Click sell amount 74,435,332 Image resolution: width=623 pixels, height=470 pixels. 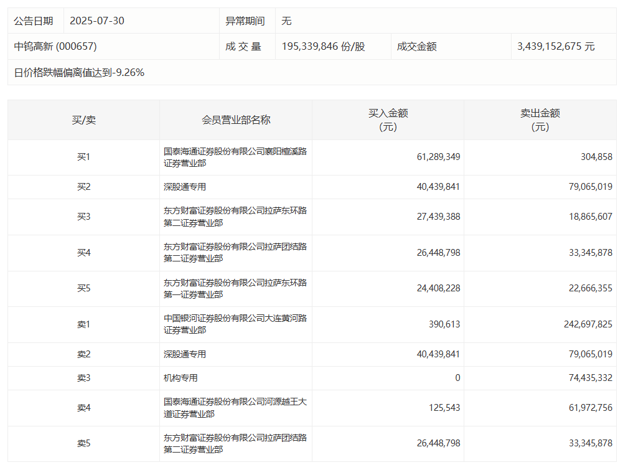pos(591,378)
